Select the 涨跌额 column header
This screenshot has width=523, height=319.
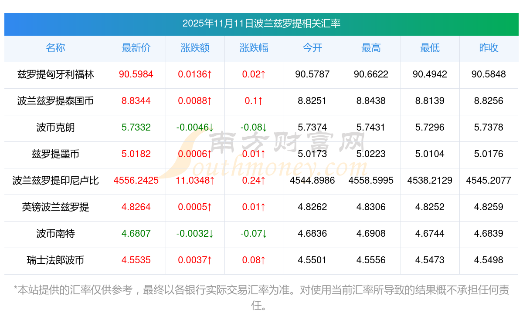(x=195, y=48)
